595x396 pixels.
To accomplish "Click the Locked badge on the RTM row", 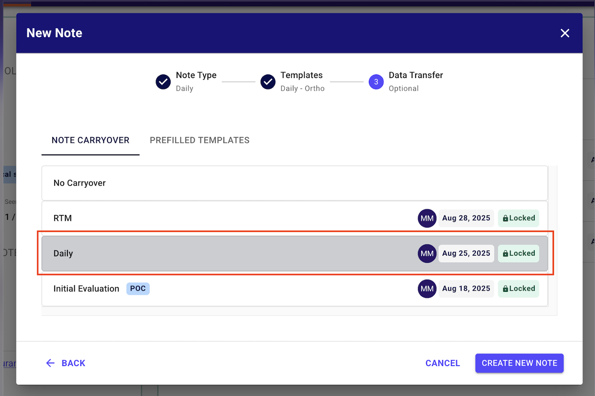I will (x=518, y=218).
